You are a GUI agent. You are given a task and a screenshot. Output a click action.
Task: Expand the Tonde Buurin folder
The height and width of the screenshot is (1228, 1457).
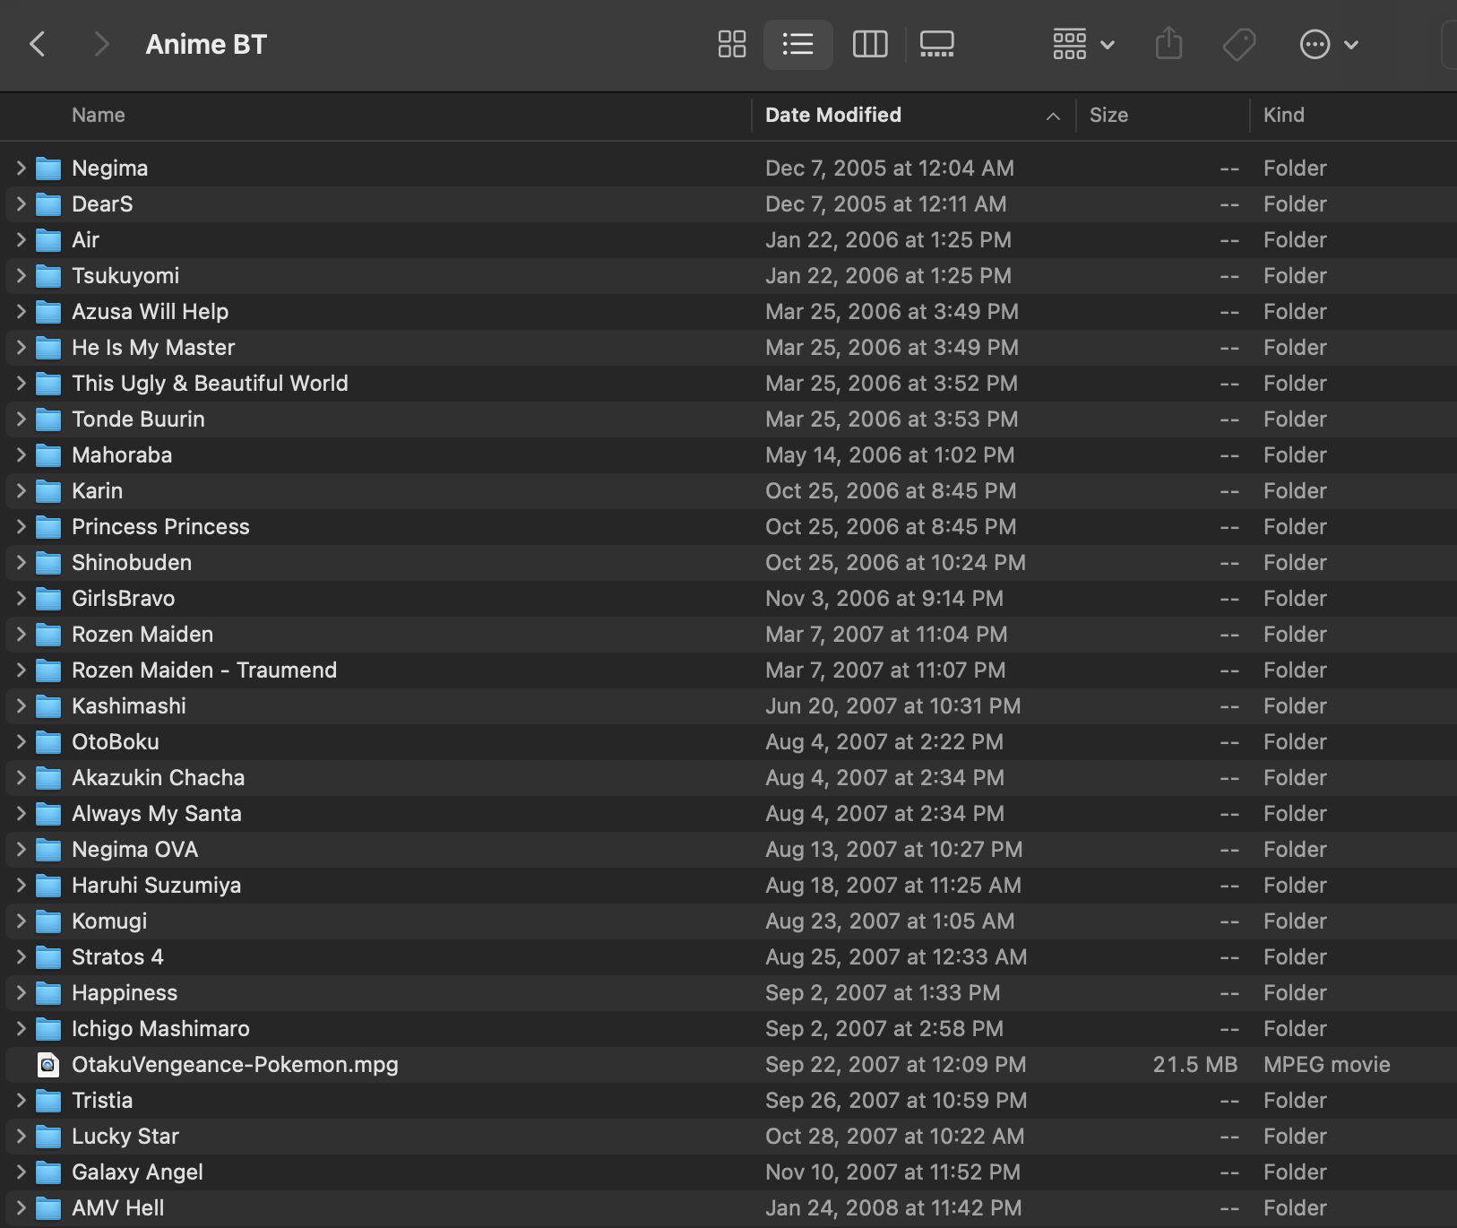tap(21, 419)
